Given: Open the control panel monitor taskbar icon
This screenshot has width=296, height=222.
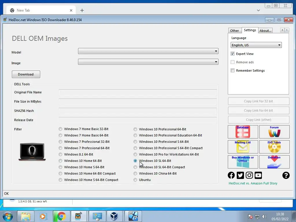Looking at the screenshot, I should click(x=97, y=216).
